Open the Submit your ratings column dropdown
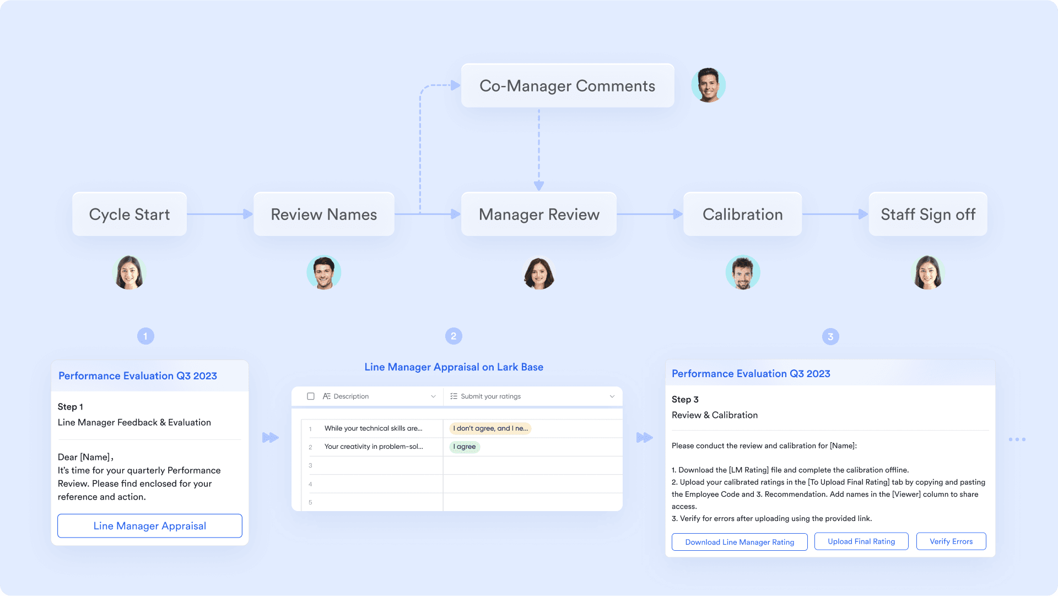This screenshot has height=596, width=1058. (612, 396)
